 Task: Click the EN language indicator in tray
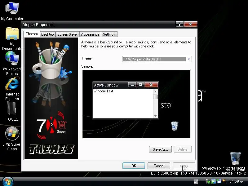point(196,181)
